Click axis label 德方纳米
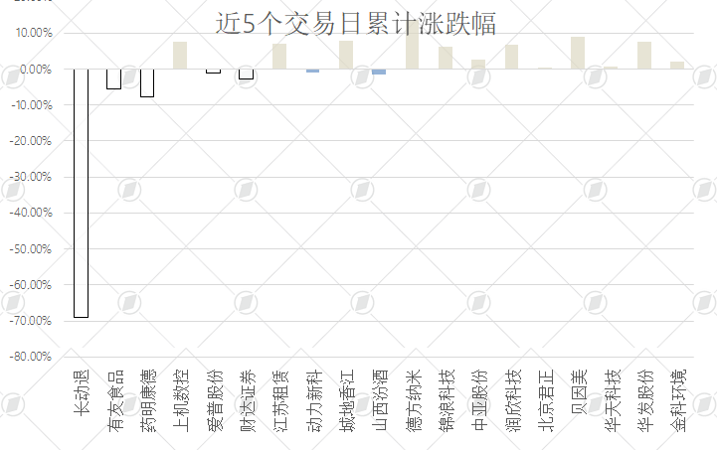 [414, 400]
